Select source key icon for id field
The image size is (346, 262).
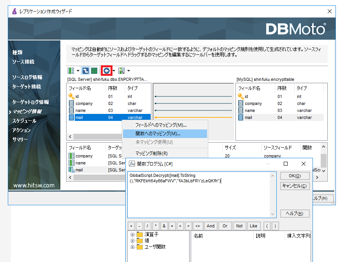tap(71, 96)
